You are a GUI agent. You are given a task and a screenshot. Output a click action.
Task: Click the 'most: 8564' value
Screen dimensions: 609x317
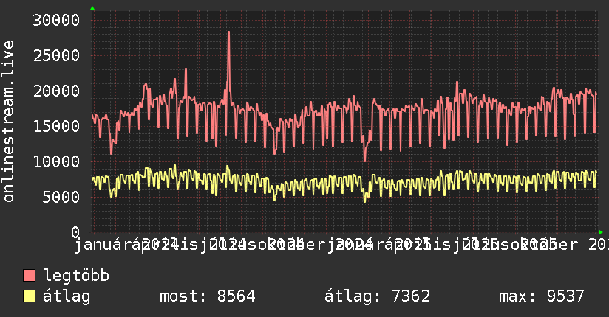[x=208, y=296]
